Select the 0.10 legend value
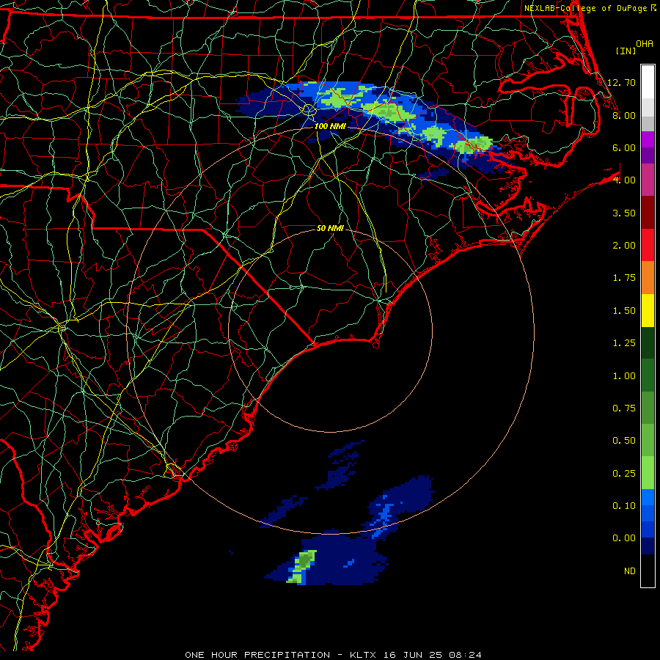This screenshot has width=660, height=660. [x=624, y=506]
